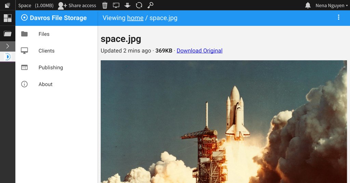Viewport: 350px width, 183px height.
Task: Click the Download Original link
Action: pos(200,51)
